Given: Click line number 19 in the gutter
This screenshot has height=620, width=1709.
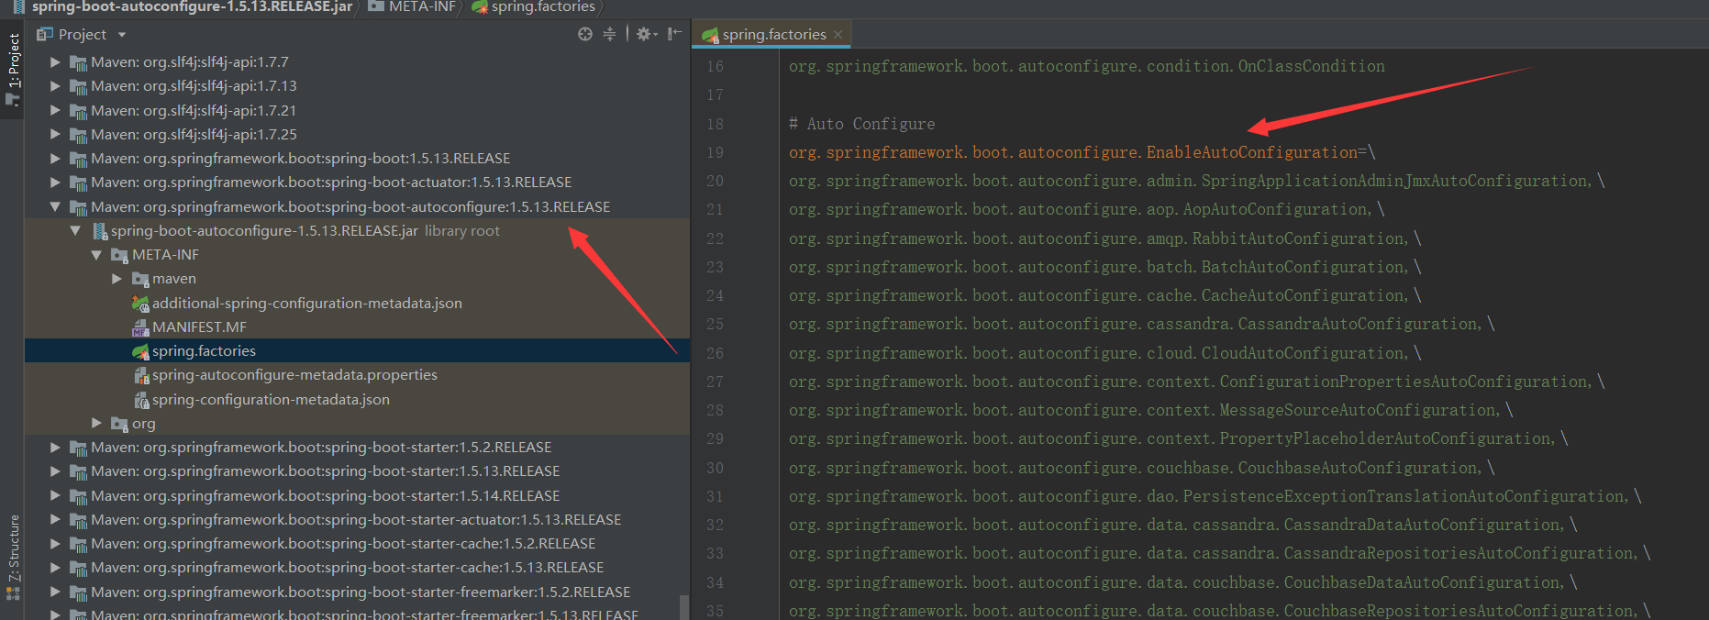Looking at the screenshot, I should (715, 152).
